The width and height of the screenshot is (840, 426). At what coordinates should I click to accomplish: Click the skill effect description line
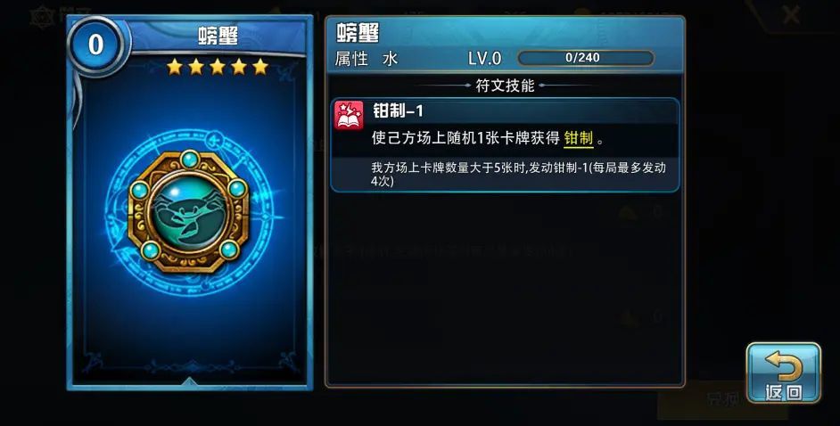click(488, 139)
